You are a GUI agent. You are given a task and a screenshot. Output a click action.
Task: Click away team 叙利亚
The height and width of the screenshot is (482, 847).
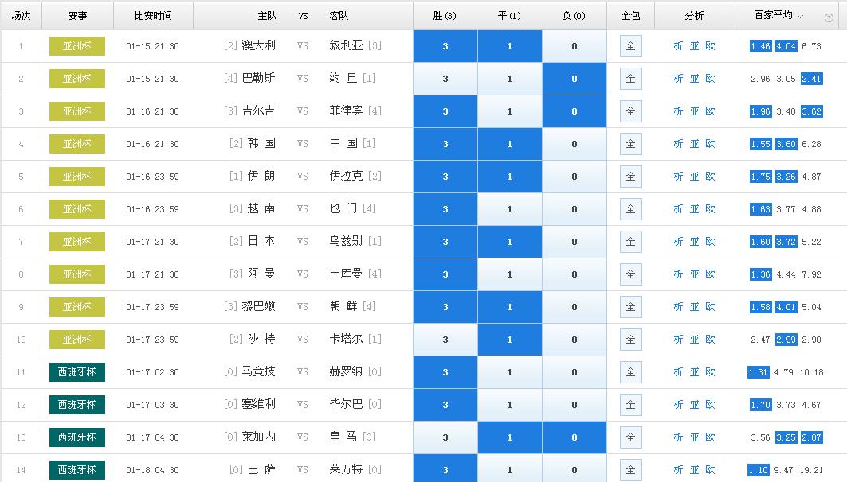tap(347, 45)
